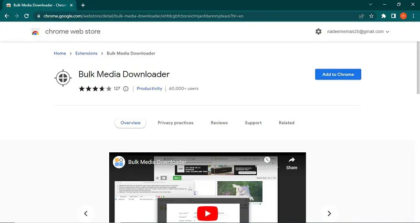Open the Extensions puzzle menu
Viewport: 420px width, 223px height.
[384, 16]
